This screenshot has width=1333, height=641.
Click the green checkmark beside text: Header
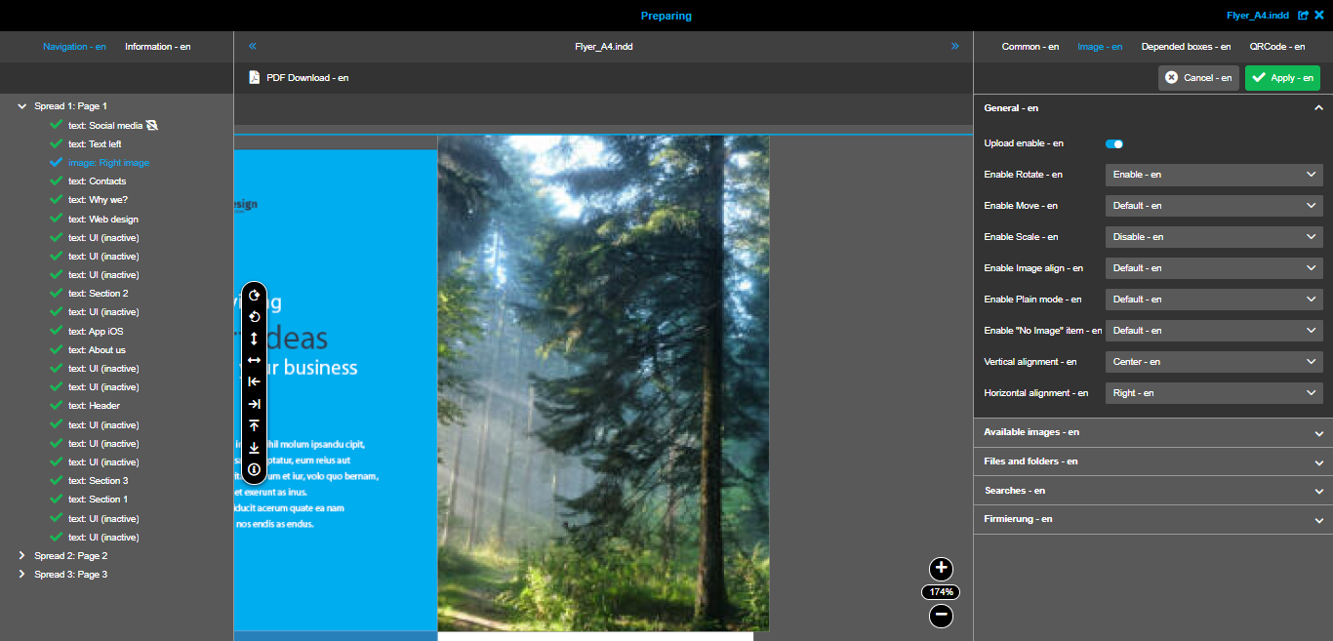[x=55, y=405]
